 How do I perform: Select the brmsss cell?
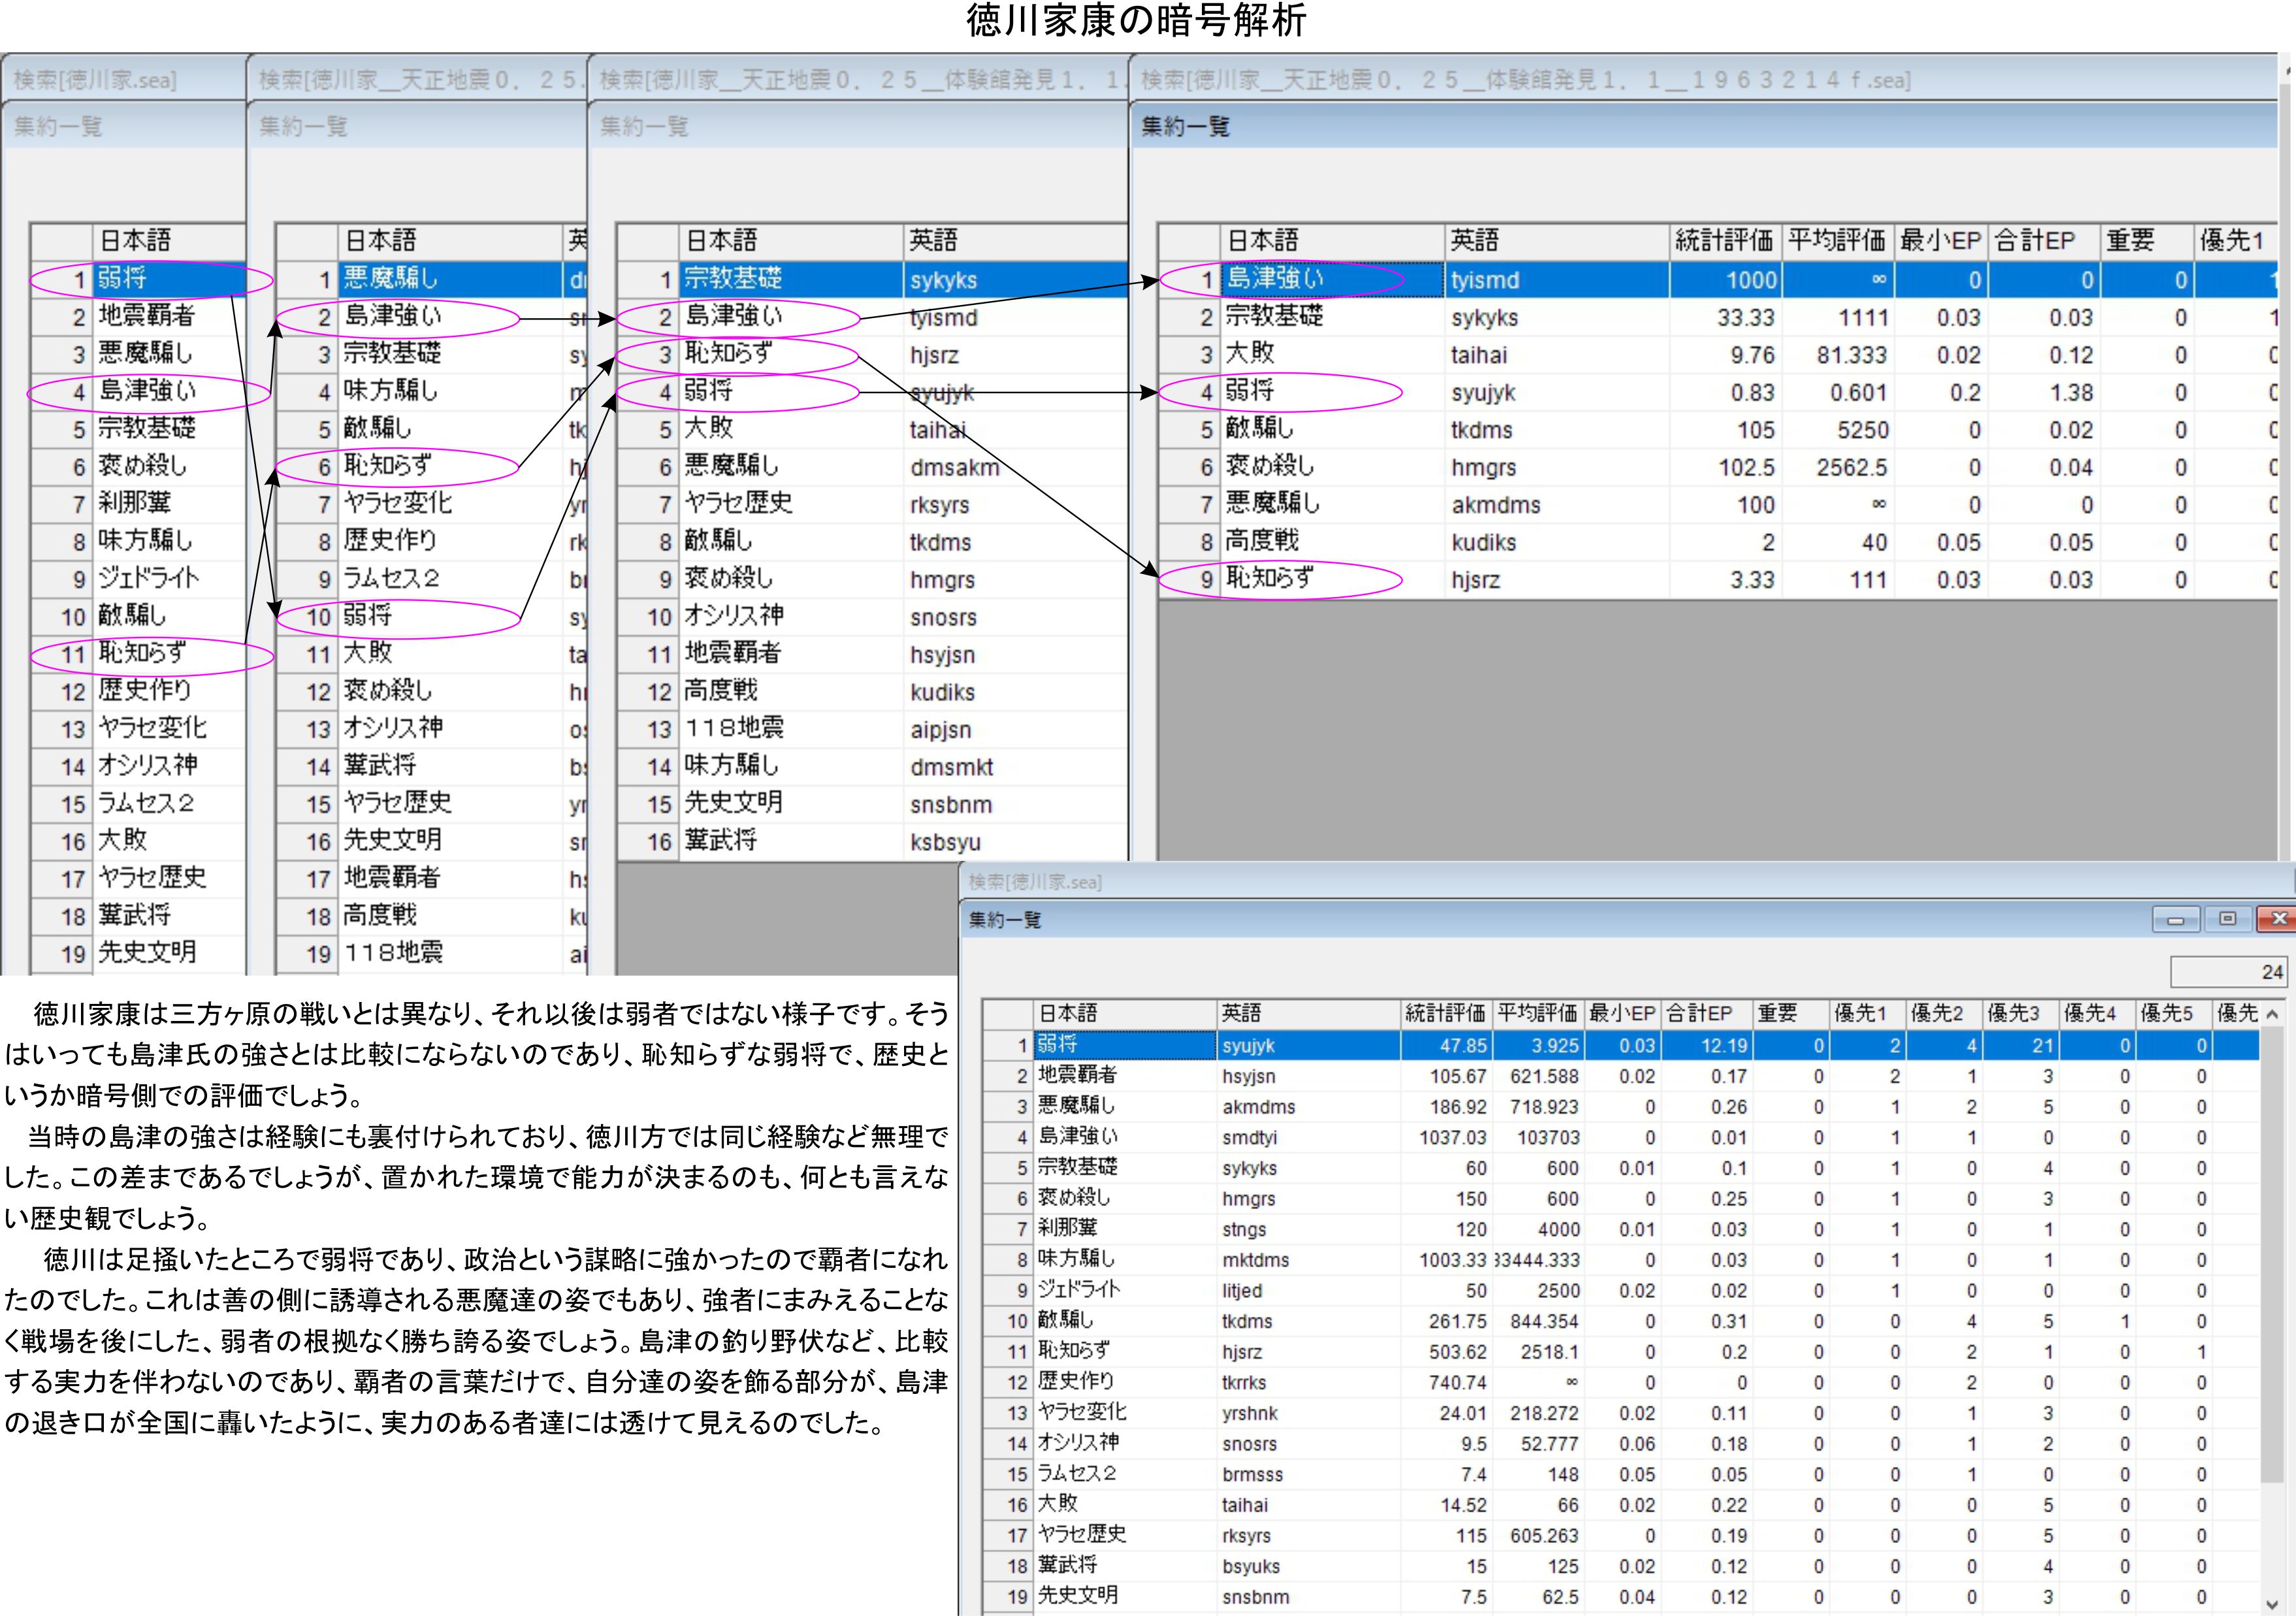[1308, 1474]
